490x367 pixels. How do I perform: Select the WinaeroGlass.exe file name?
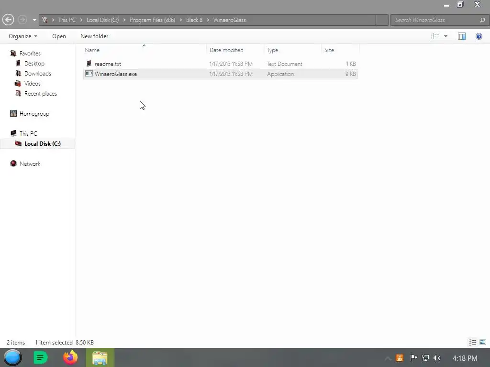click(x=116, y=74)
